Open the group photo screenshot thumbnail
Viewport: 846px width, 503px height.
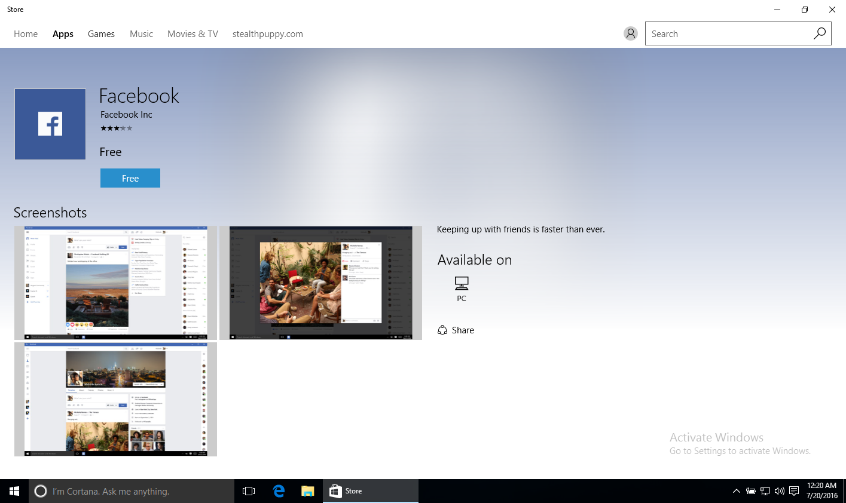[x=320, y=283]
